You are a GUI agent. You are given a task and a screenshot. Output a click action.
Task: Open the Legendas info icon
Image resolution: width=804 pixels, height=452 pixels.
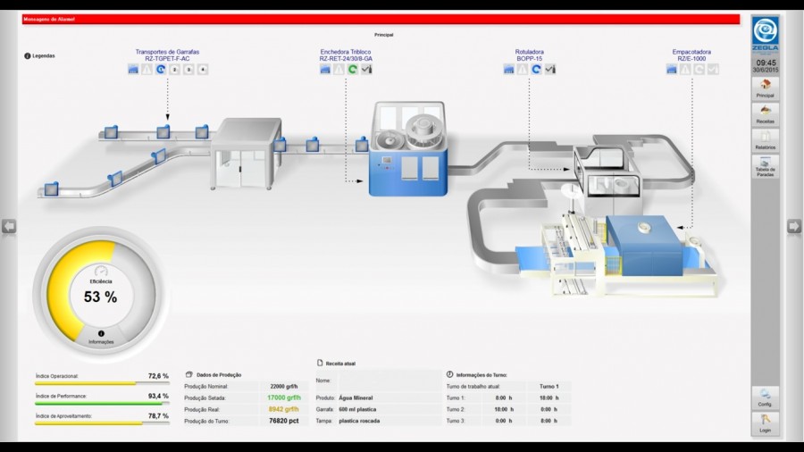(x=27, y=56)
